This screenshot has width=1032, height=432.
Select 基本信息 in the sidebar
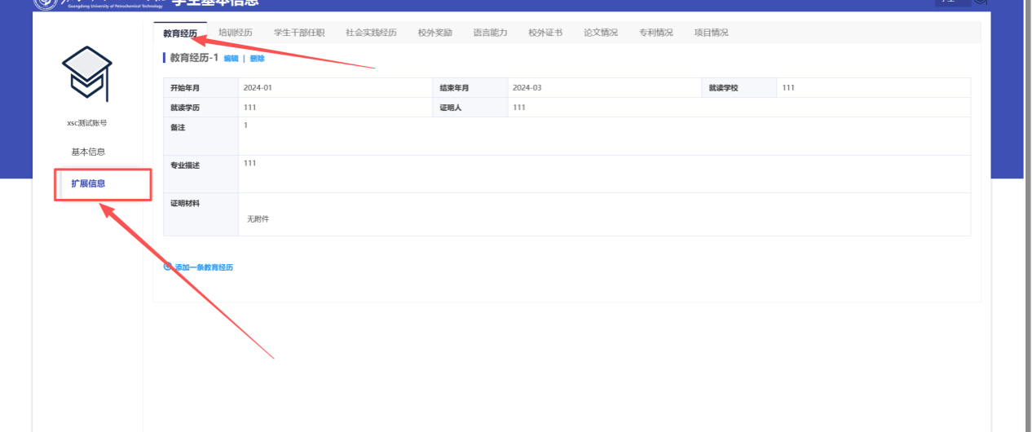[88, 152]
